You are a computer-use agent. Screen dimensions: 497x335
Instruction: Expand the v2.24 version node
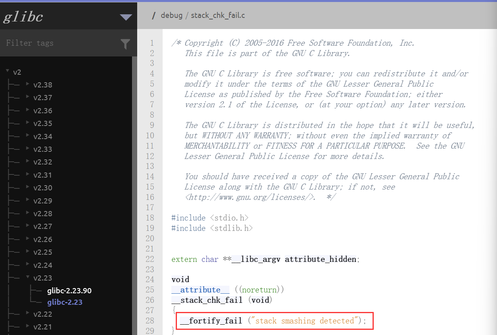coord(27,265)
